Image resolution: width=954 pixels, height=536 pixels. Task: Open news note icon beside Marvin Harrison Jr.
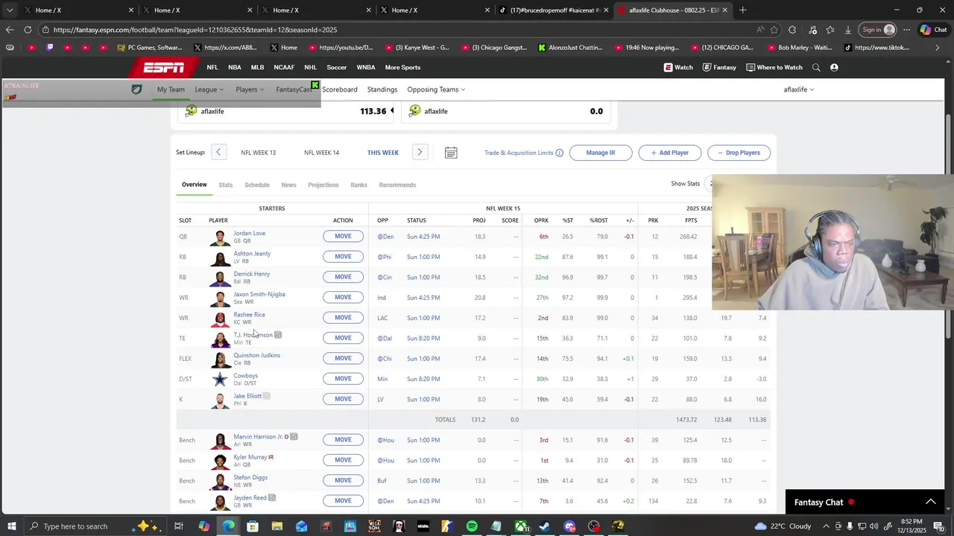tap(294, 436)
